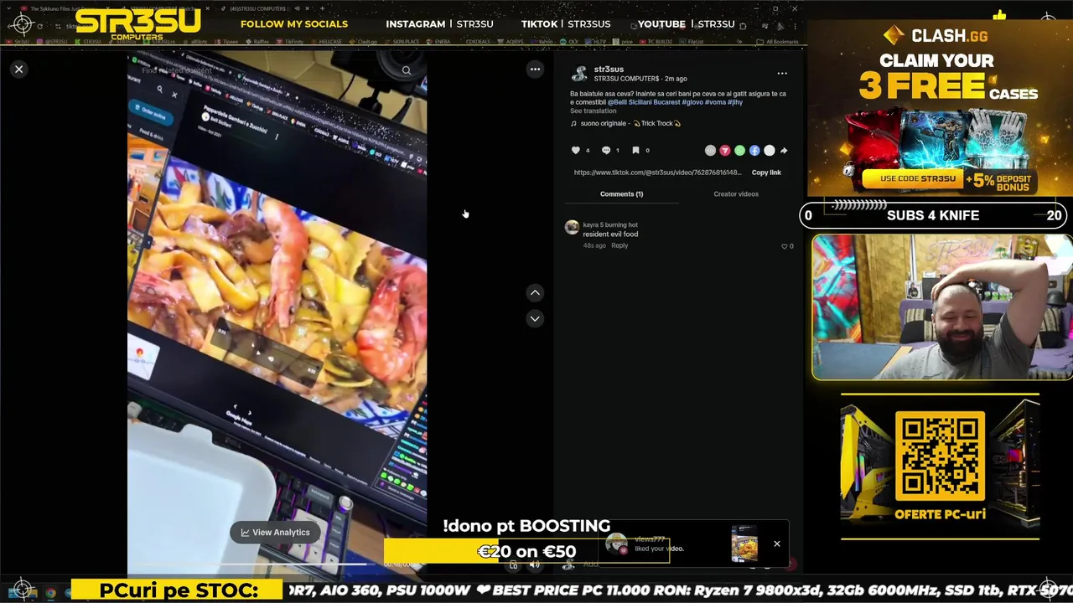Open the str3sus profile avatar

tap(579, 74)
